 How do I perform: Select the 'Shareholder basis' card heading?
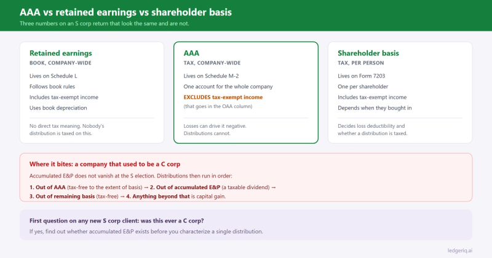point(368,53)
